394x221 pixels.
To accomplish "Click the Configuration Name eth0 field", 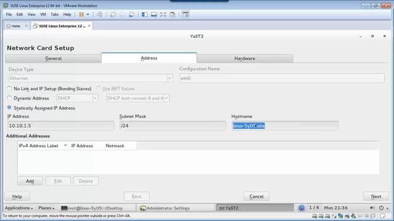I will click(282, 78).
